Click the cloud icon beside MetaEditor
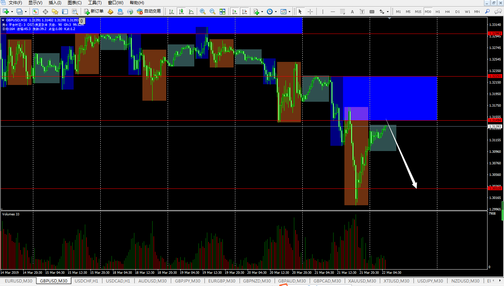 point(120,12)
